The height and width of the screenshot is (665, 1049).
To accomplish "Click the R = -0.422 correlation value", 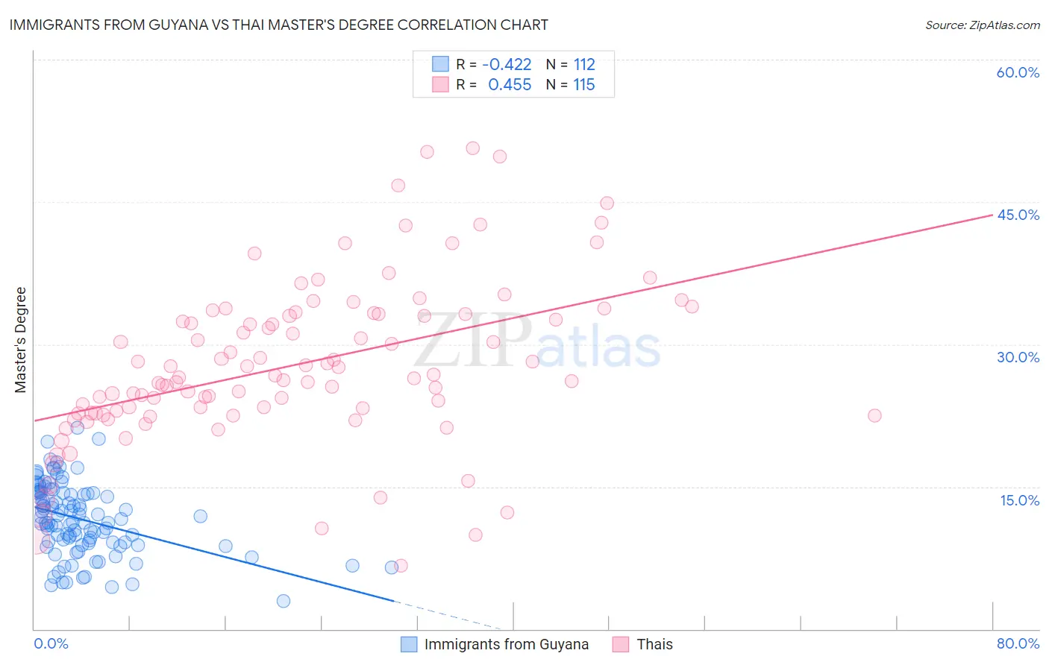I will [x=494, y=64].
